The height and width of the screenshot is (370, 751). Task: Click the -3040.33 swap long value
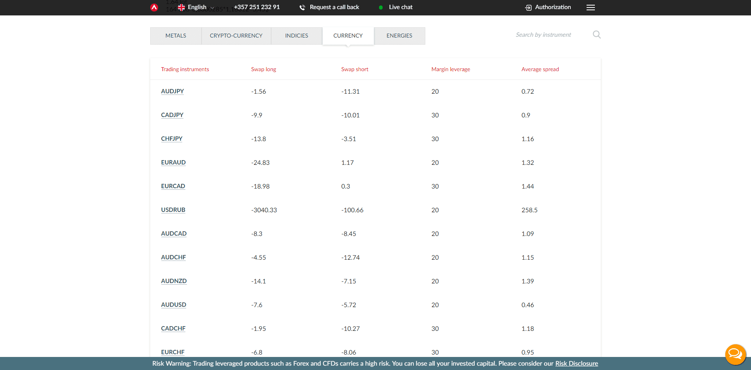pos(264,210)
